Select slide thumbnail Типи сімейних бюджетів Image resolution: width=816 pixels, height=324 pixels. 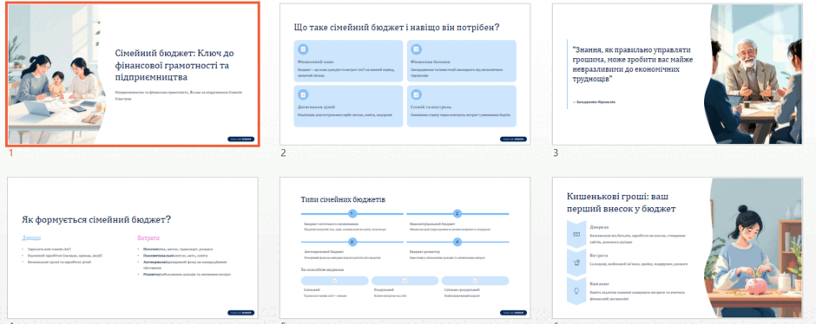(405, 248)
